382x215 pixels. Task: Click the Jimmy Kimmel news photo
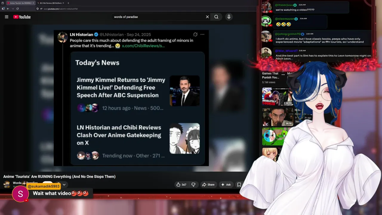coord(185,91)
